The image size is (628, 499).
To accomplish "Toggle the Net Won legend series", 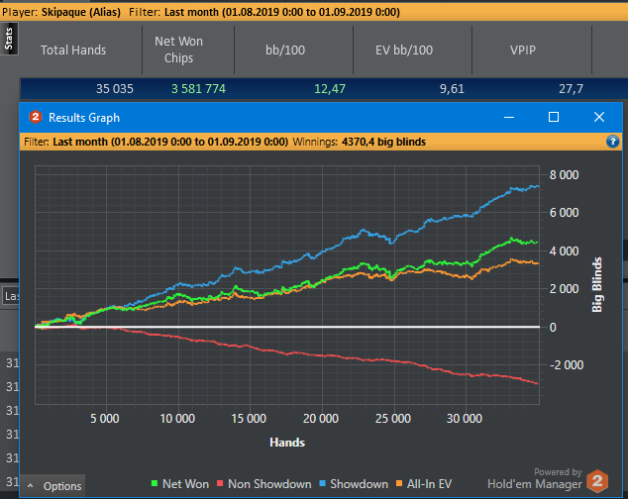I will [180, 484].
